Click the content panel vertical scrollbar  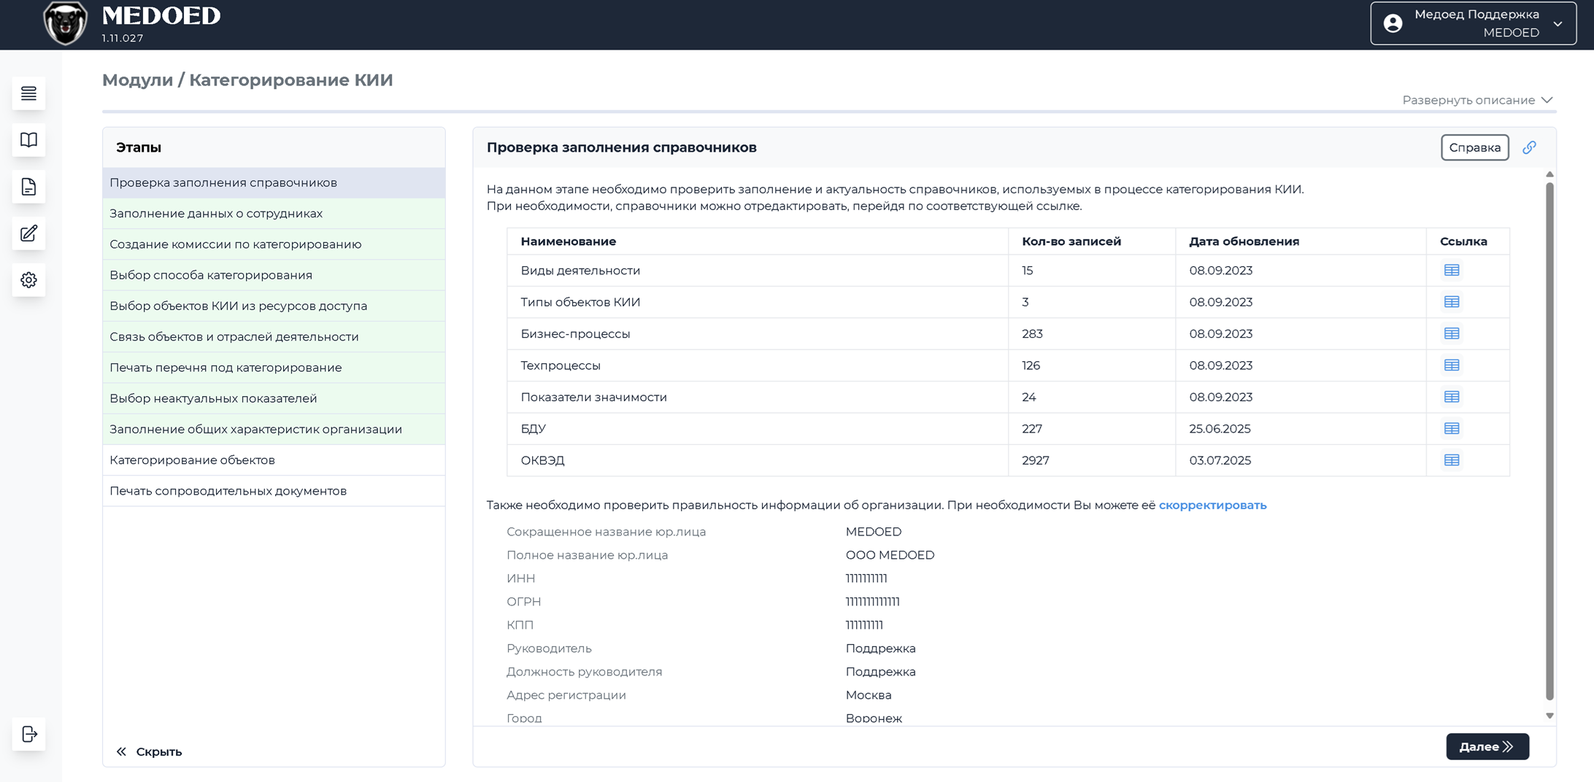pyautogui.click(x=1549, y=441)
